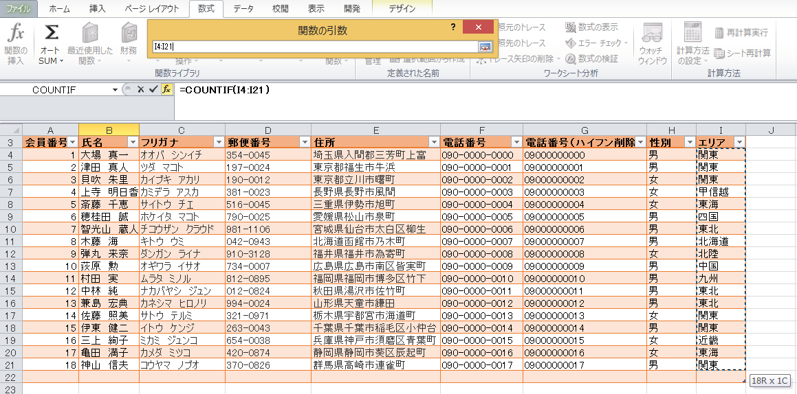Screen dimensions: 797x394
Task: Open the 郵便番号 filter dropdown
Action: coord(305,143)
